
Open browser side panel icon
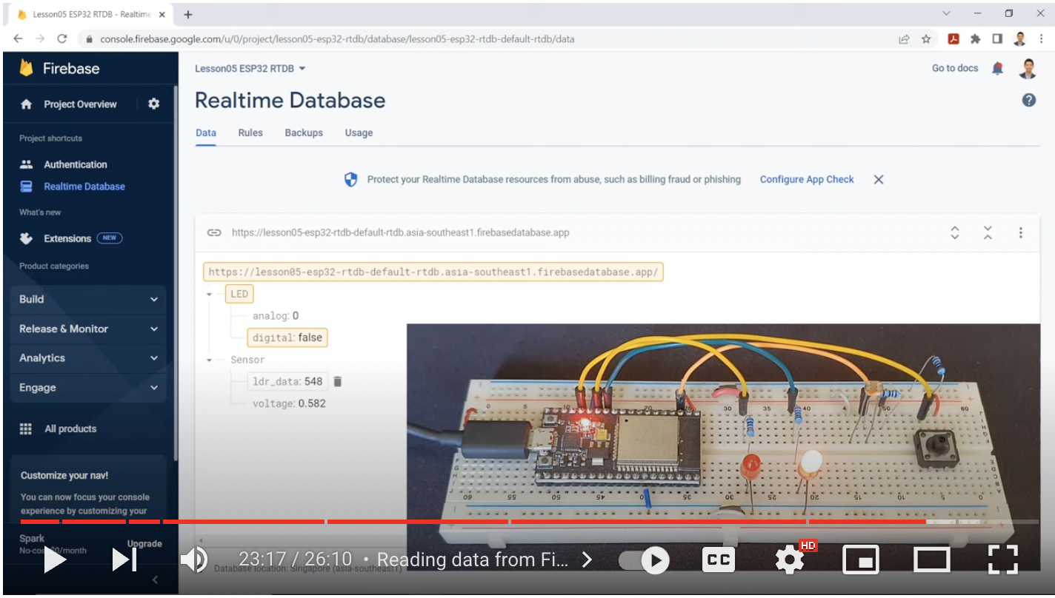click(x=997, y=39)
